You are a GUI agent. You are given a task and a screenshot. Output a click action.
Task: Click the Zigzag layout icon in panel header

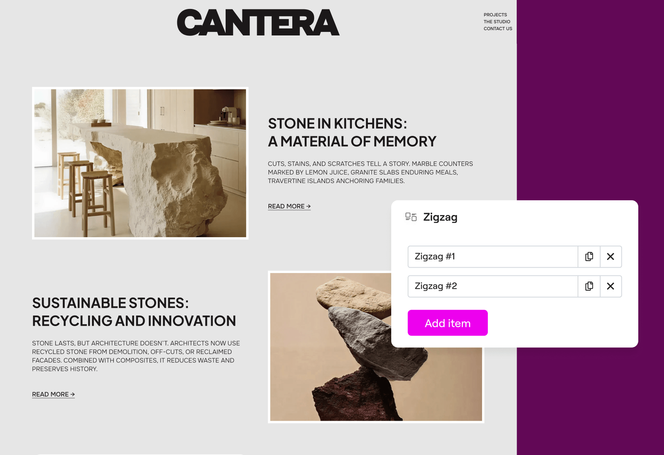(x=411, y=217)
